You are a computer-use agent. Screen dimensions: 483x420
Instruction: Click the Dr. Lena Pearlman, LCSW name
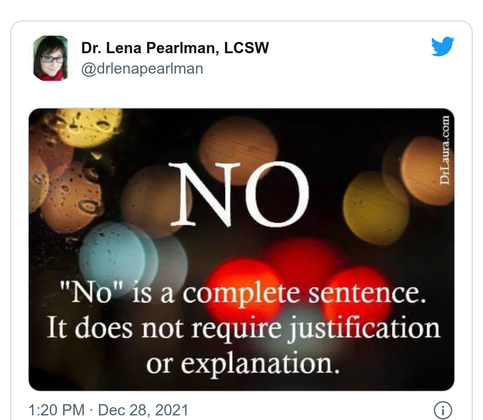click(175, 48)
